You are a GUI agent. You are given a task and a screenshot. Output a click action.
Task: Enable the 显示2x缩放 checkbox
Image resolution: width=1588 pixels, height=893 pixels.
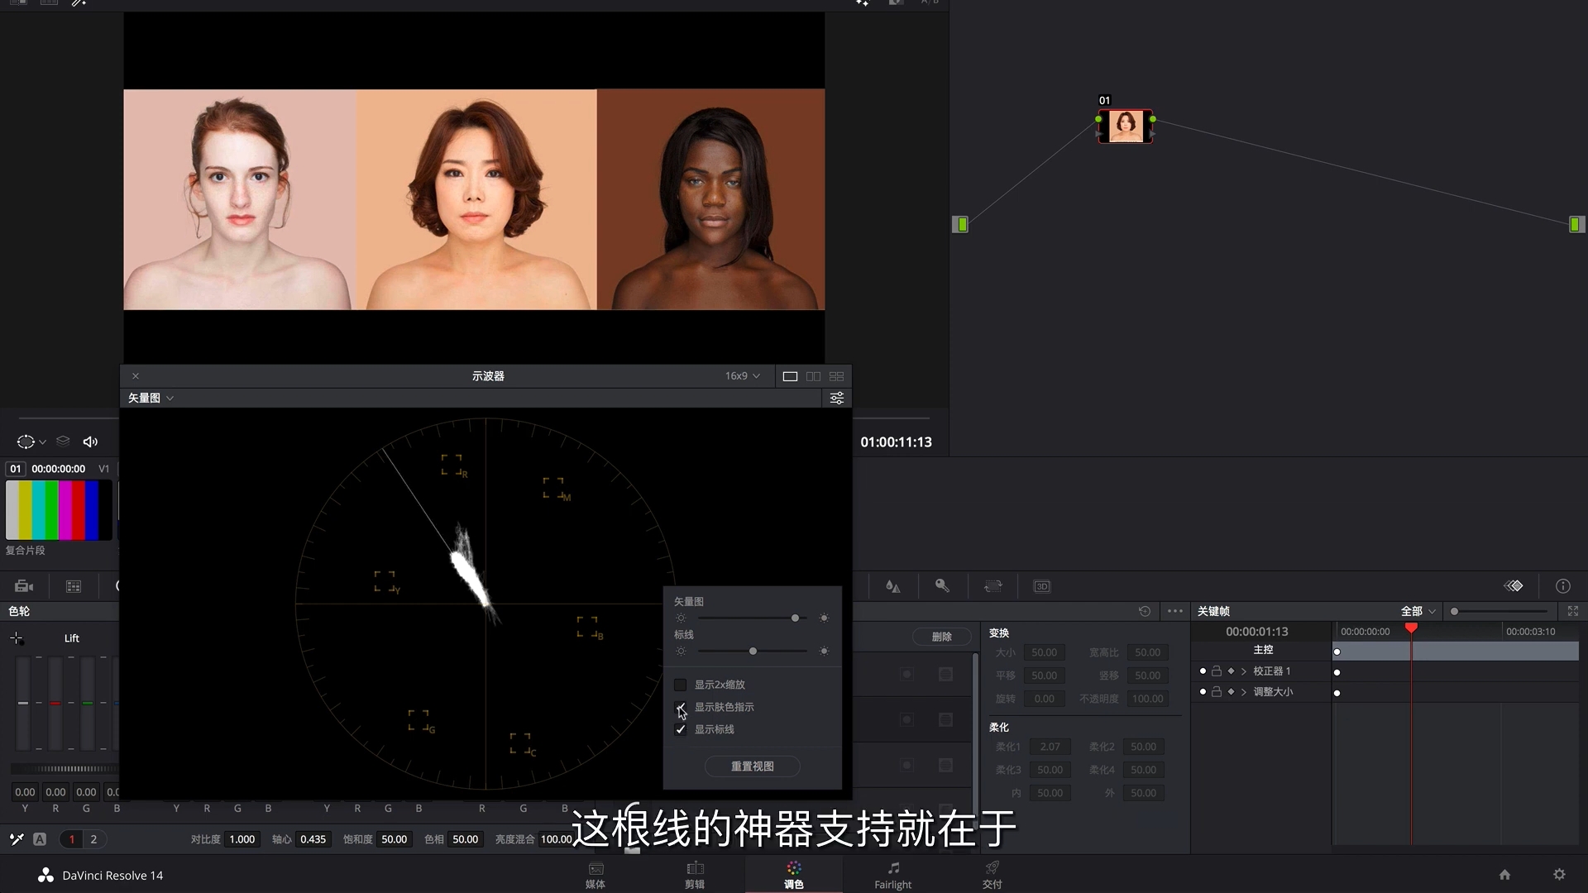pos(681,685)
